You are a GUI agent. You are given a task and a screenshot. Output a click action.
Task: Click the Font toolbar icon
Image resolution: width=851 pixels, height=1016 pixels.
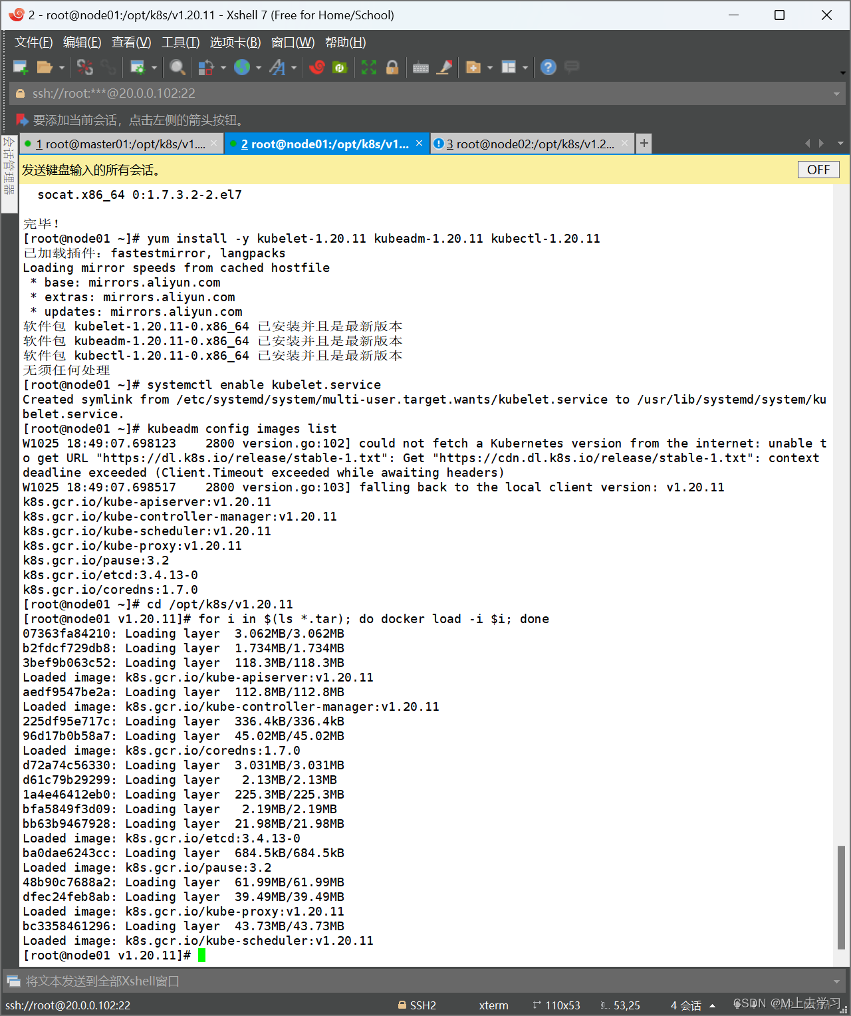click(277, 67)
